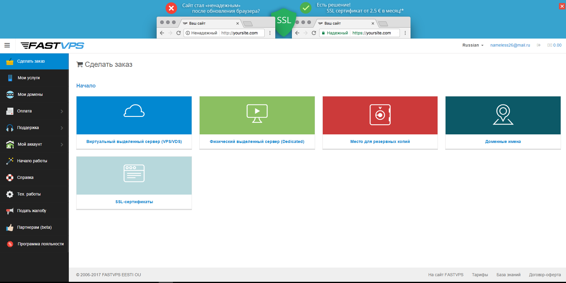Open Место для резервных копий link
This screenshot has height=283, width=566.
[380, 141]
